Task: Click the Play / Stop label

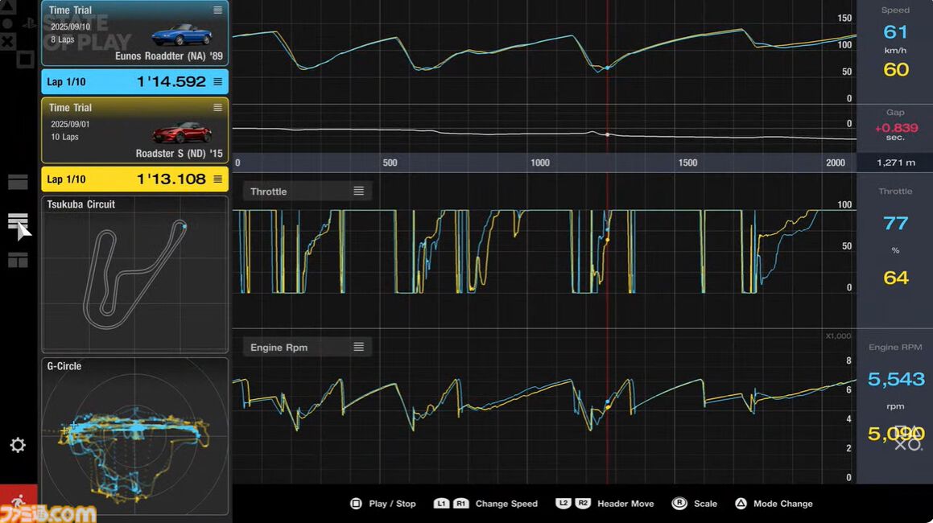Action: (x=392, y=504)
